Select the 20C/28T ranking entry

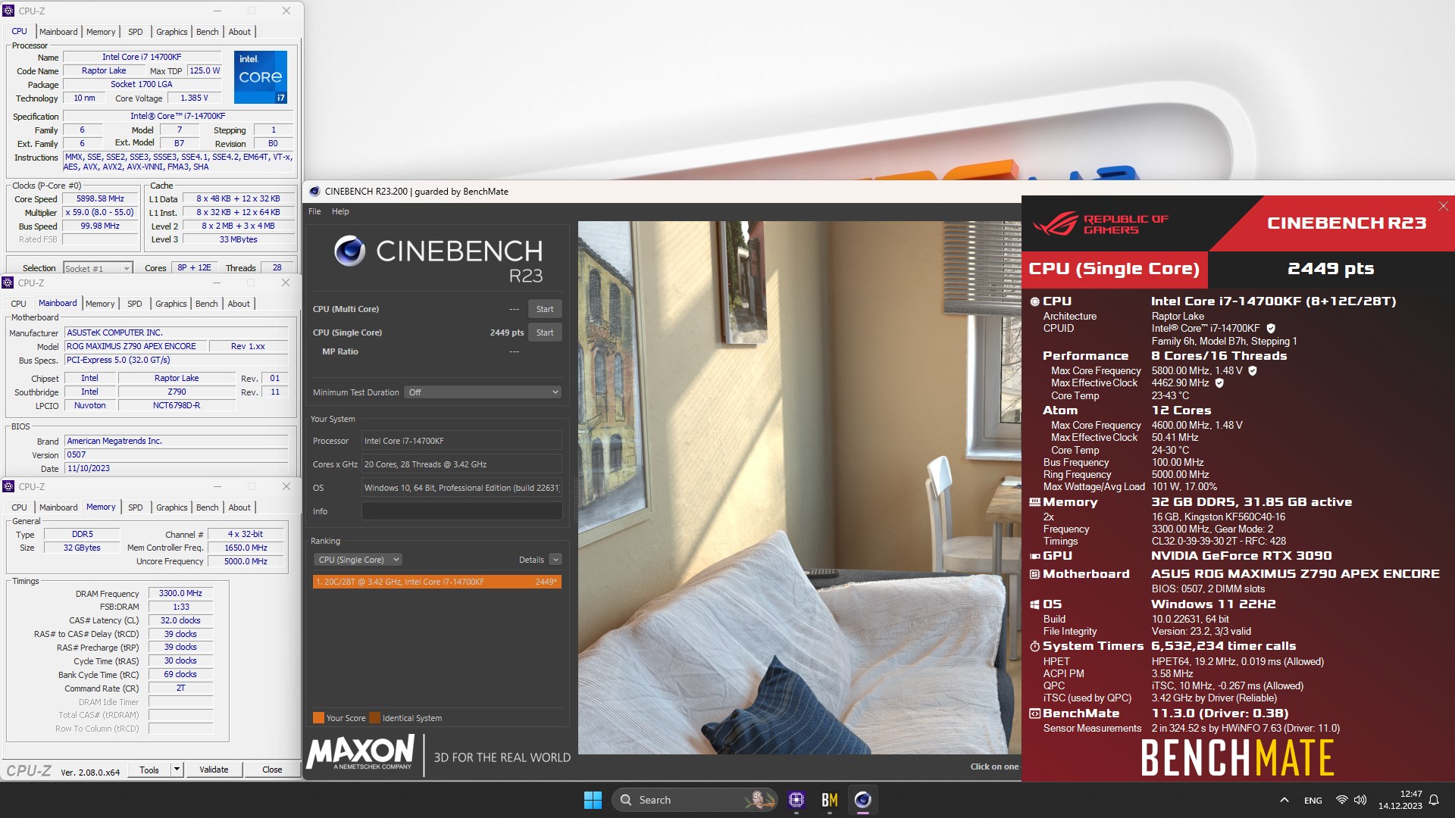tap(437, 582)
